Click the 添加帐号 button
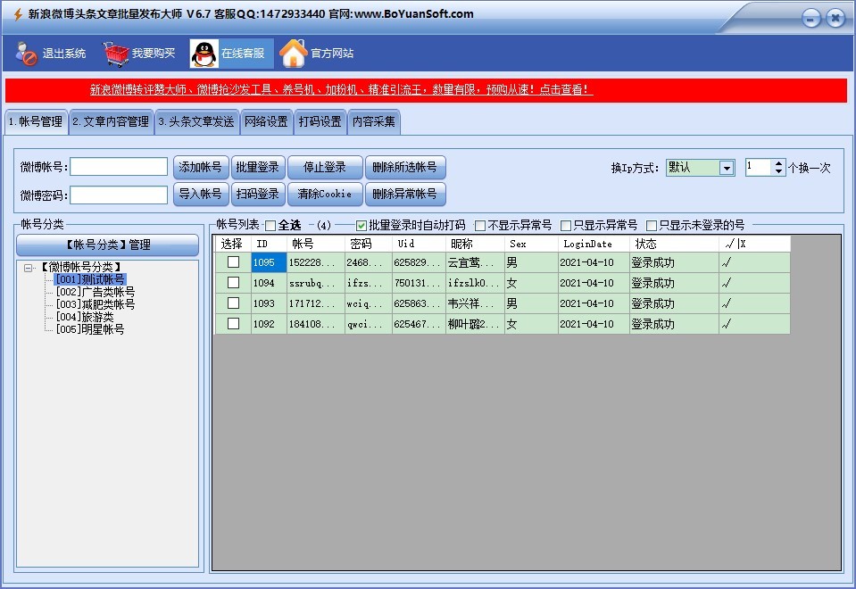Viewport: 856px width, 589px height. pyautogui.click(x=200, y=168)
